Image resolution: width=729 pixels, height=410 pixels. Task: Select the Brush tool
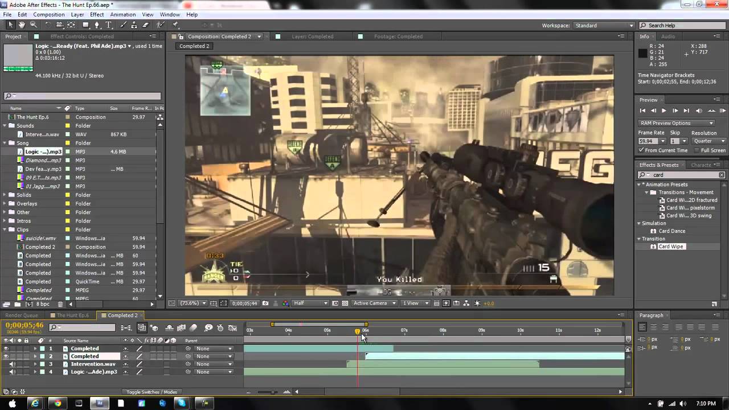point(124,25)
